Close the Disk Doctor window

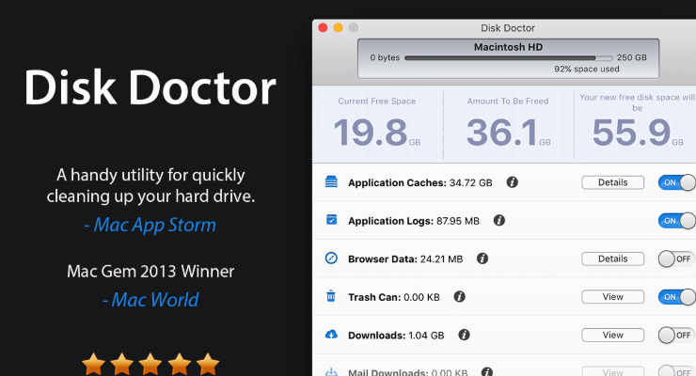[x=323, y=28]
